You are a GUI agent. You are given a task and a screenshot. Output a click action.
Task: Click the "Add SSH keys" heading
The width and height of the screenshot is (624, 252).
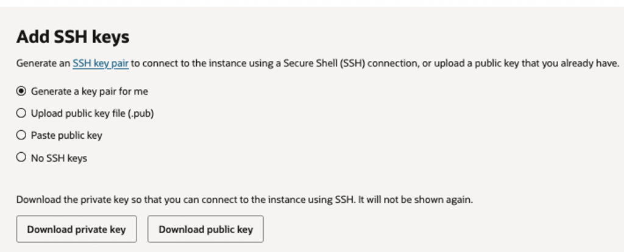coord(73,37)
